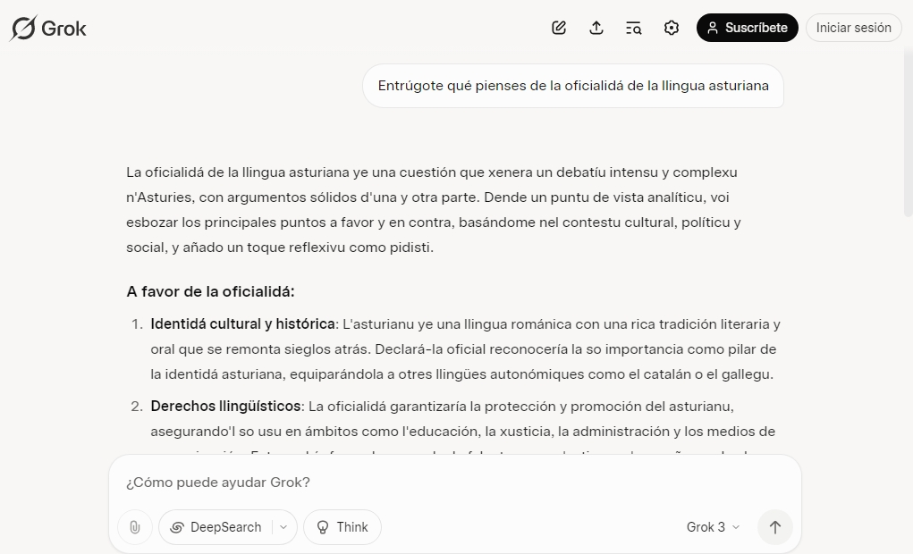
Task: Click the Identidá cultural y histórica list item
Action: [x=465, y=349]
